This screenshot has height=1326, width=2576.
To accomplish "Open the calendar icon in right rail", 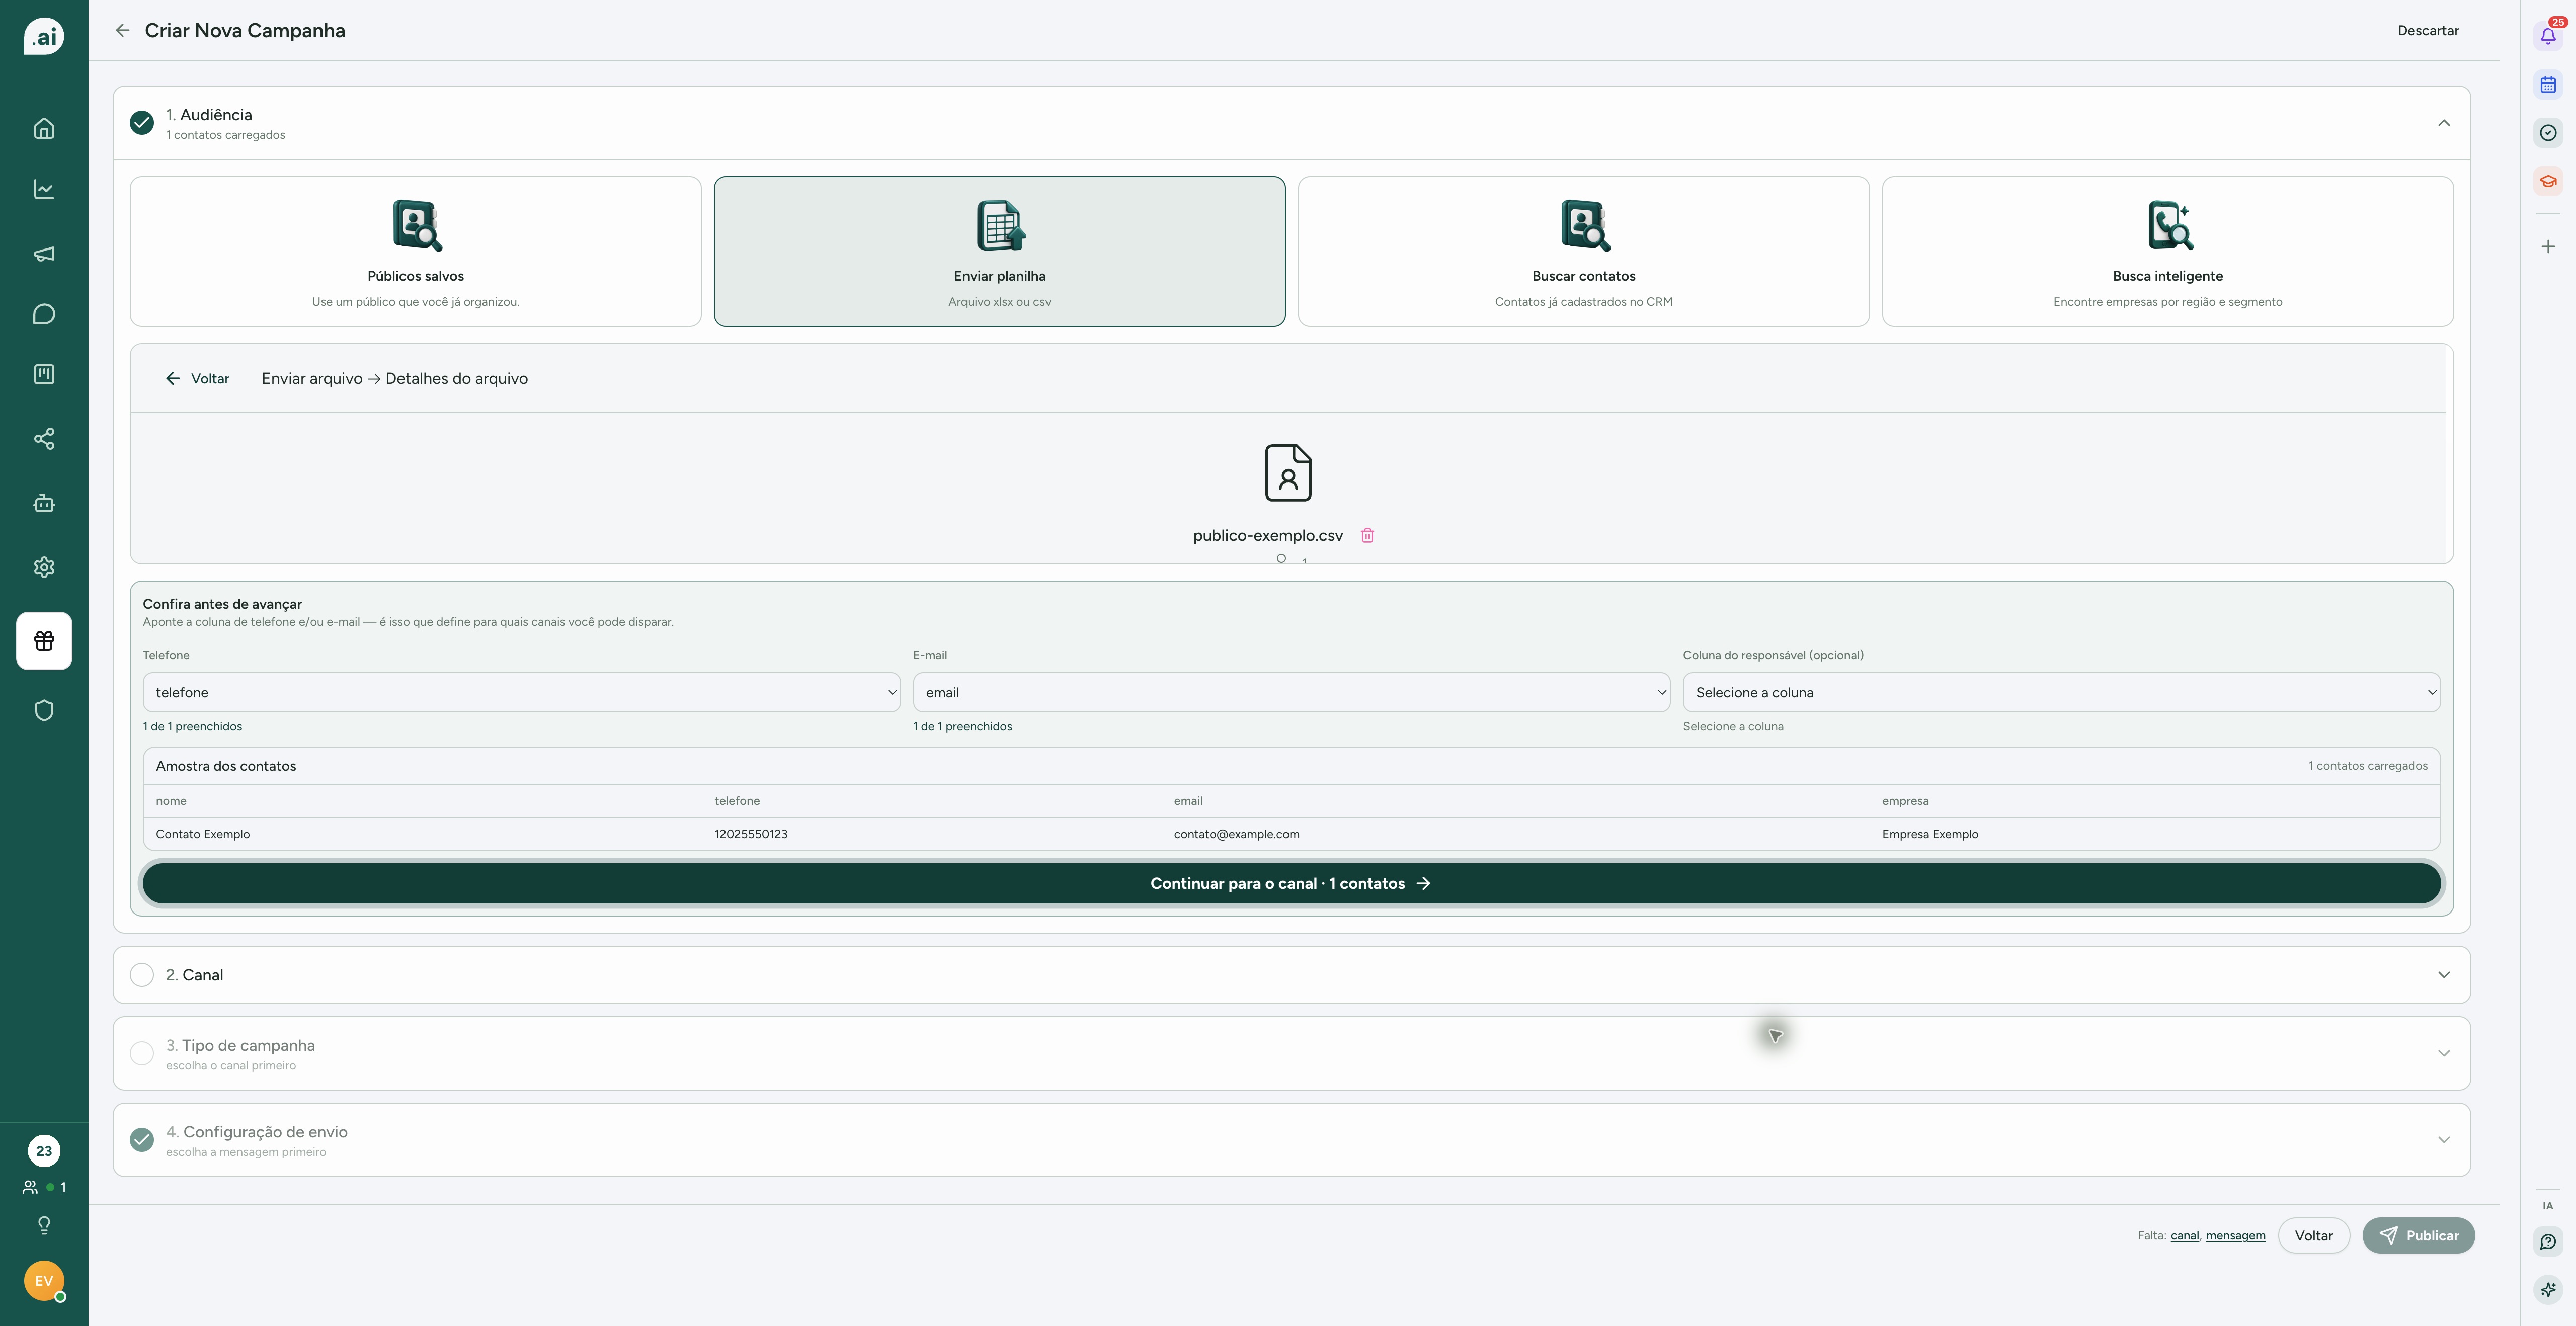I will (x=2548, y=85).
